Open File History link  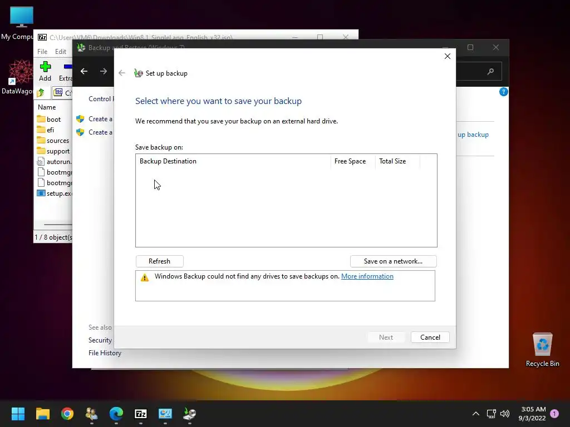(105, 353)
